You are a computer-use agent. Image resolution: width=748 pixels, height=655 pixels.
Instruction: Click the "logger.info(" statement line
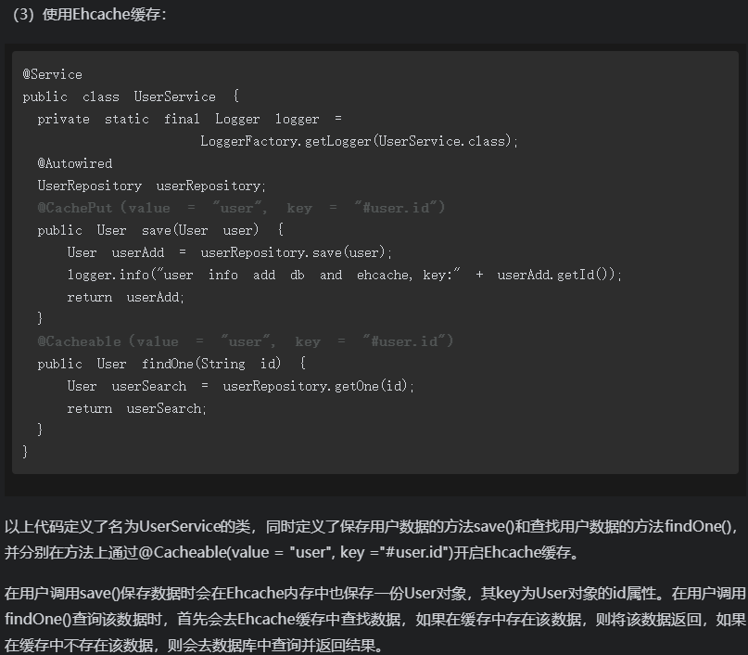(x=345, y=275)
